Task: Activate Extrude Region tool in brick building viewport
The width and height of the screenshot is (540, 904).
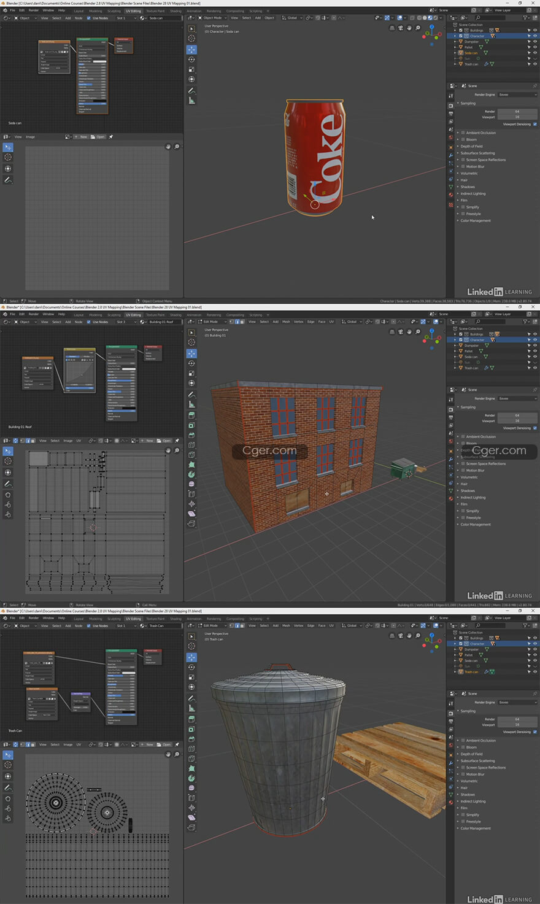Action: [x=191, y=415]
